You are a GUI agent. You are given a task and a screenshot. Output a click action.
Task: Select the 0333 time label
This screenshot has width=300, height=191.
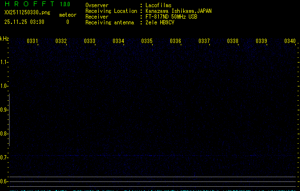[x=90, y=42]
